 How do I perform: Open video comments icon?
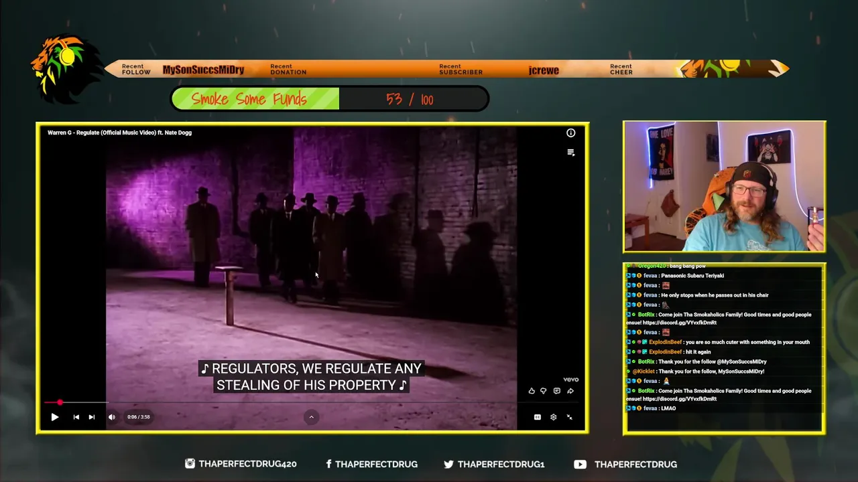(557, 391)
